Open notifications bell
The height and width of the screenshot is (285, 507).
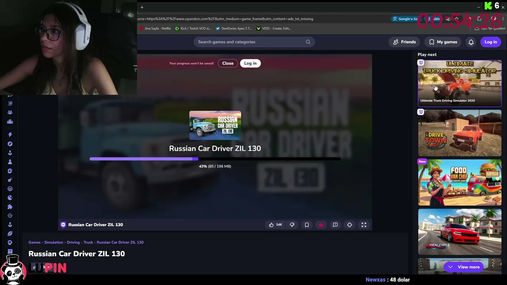click(x=471, y=42)
